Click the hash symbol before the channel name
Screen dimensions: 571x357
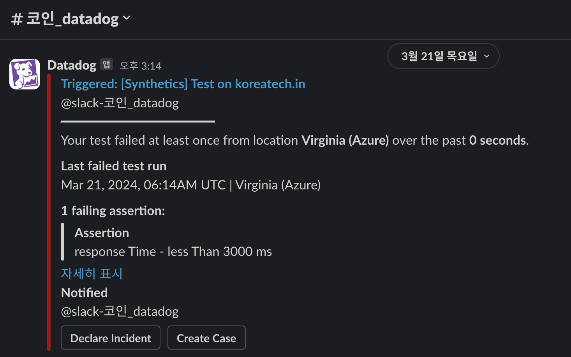(17, 19)
